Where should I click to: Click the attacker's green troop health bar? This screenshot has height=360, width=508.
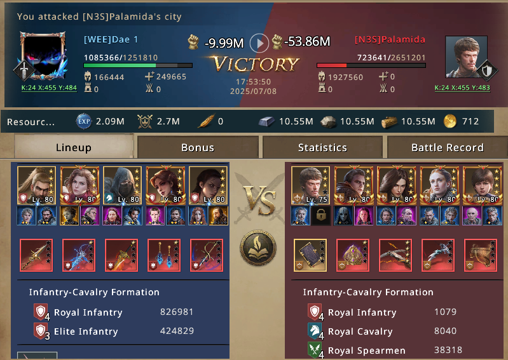[138, 65]
